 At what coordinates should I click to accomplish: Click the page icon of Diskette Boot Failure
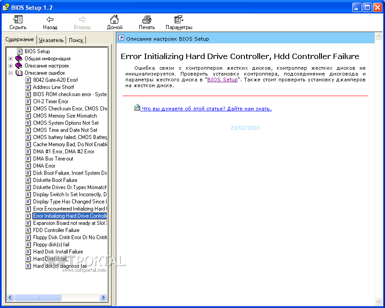(x=28, y=180)
